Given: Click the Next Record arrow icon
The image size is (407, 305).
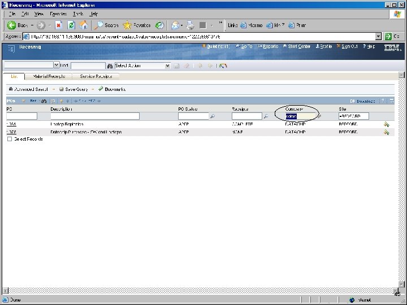Looking at the screenshot, I should click(x=210, y=66).
